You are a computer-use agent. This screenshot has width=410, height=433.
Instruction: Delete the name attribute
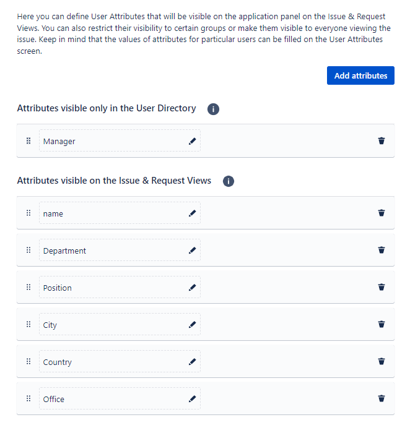(382, 213)
